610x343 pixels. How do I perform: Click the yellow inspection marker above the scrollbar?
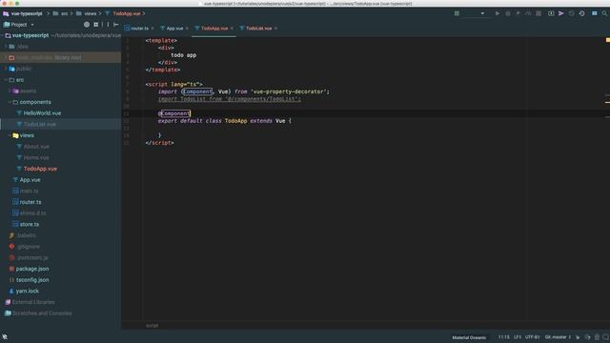point(608,40)
